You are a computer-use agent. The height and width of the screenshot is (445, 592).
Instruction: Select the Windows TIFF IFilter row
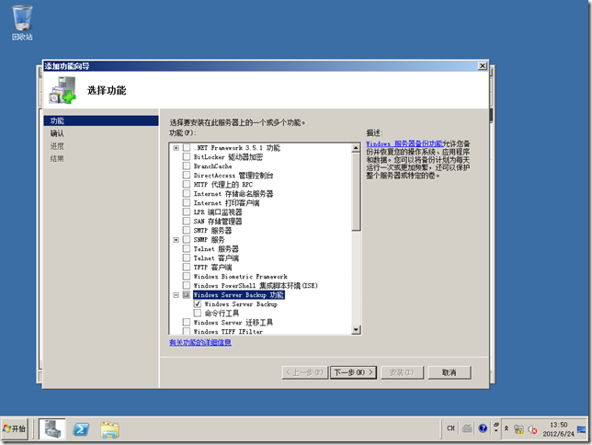pos(228,331)
